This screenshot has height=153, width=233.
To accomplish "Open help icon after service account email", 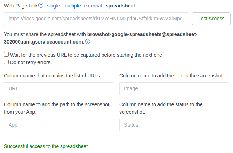I will [88, 41].
